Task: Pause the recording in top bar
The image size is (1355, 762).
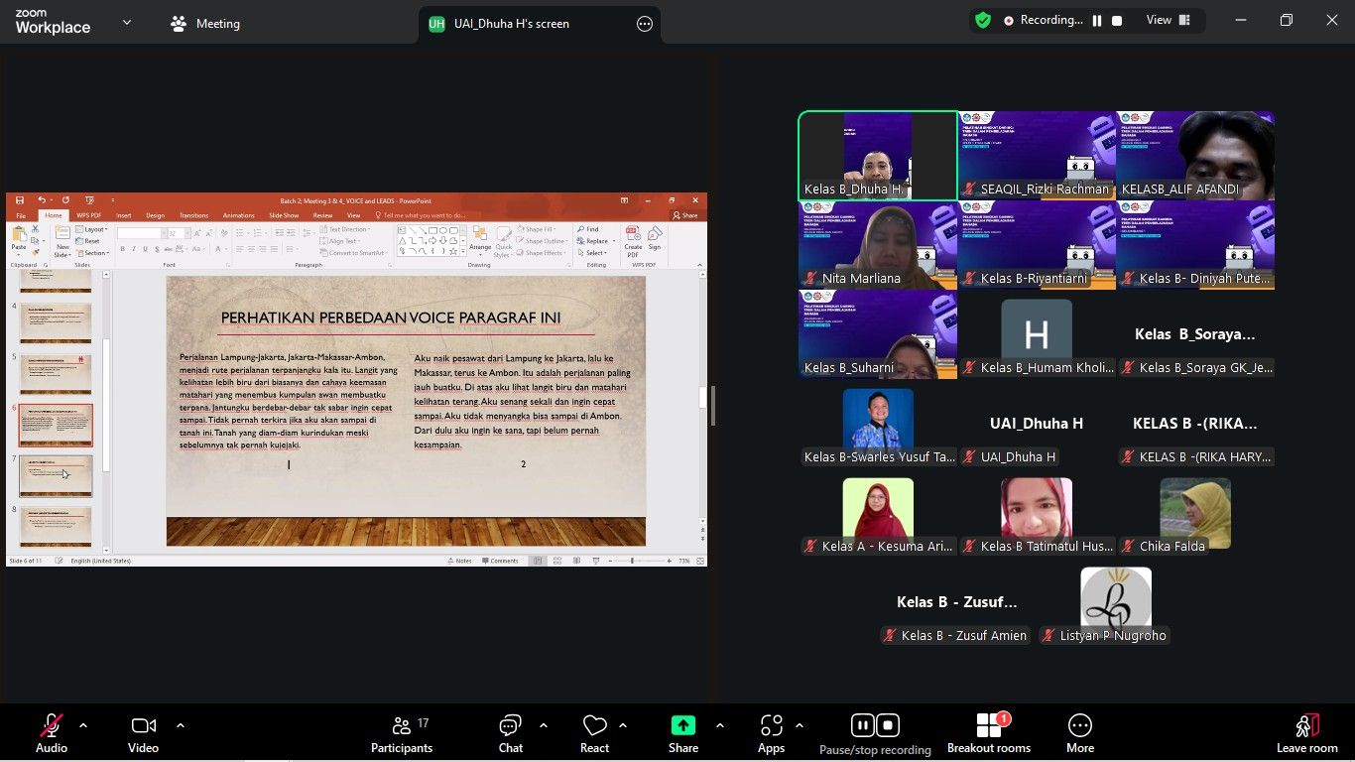Action: pyautogui.click(x=1097, y=20)
